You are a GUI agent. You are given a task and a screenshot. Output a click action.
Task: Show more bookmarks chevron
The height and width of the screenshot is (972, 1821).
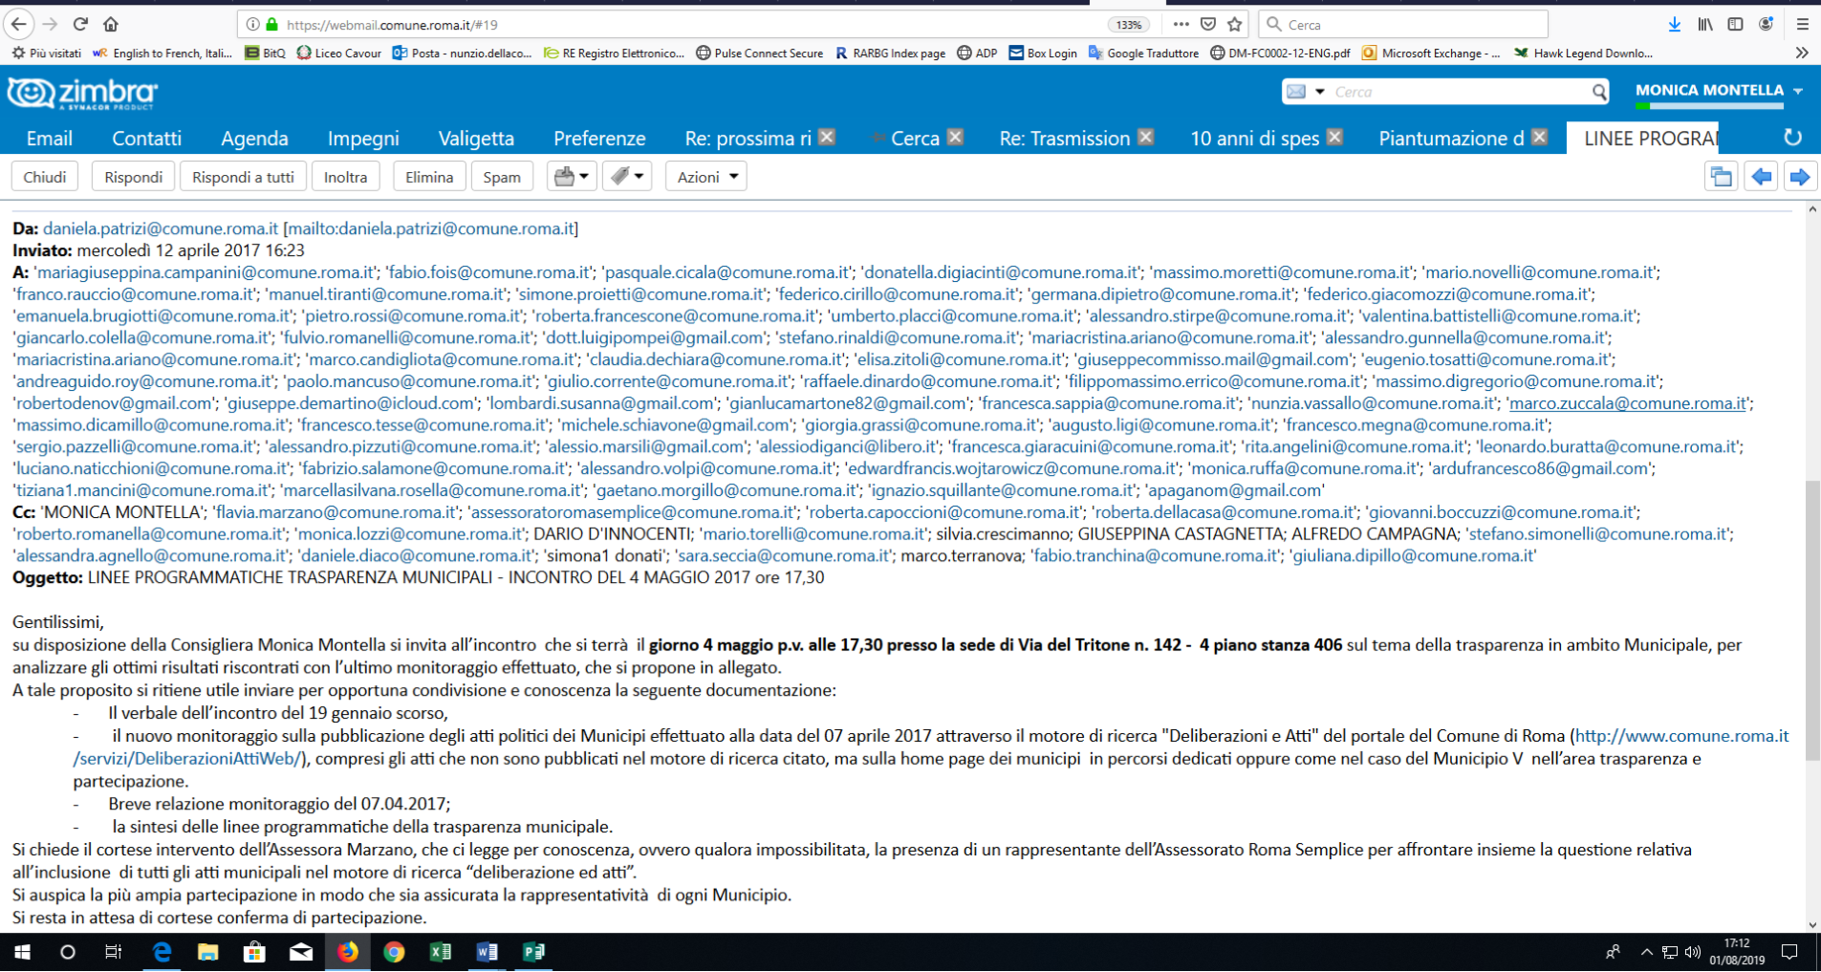(x=1802, y=53)
